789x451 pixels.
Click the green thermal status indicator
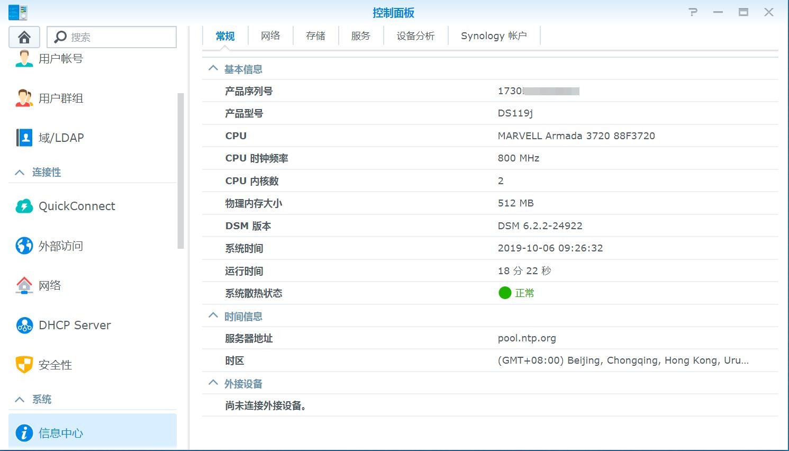505,293
